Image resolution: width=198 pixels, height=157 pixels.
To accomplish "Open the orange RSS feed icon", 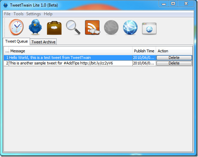I will [92, 27].
